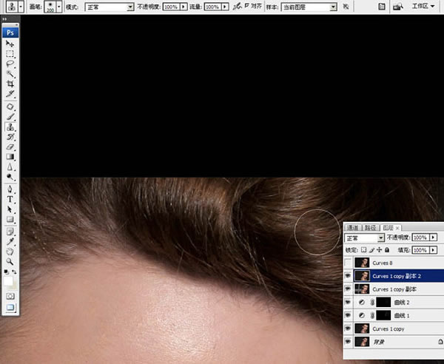Open the options bar opacity slider arrow

184,7
